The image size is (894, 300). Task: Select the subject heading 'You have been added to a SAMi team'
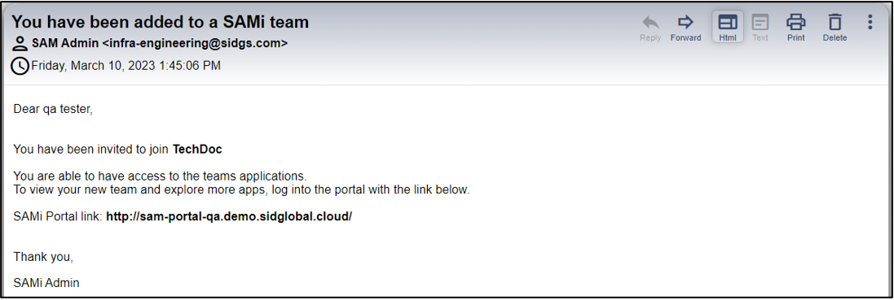pos(161,22)
